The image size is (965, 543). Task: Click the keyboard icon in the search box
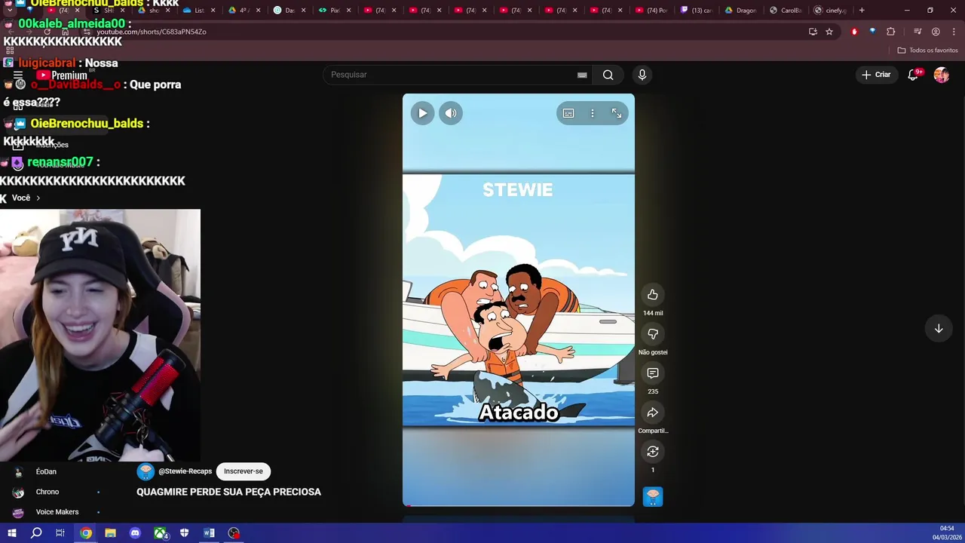582,75
